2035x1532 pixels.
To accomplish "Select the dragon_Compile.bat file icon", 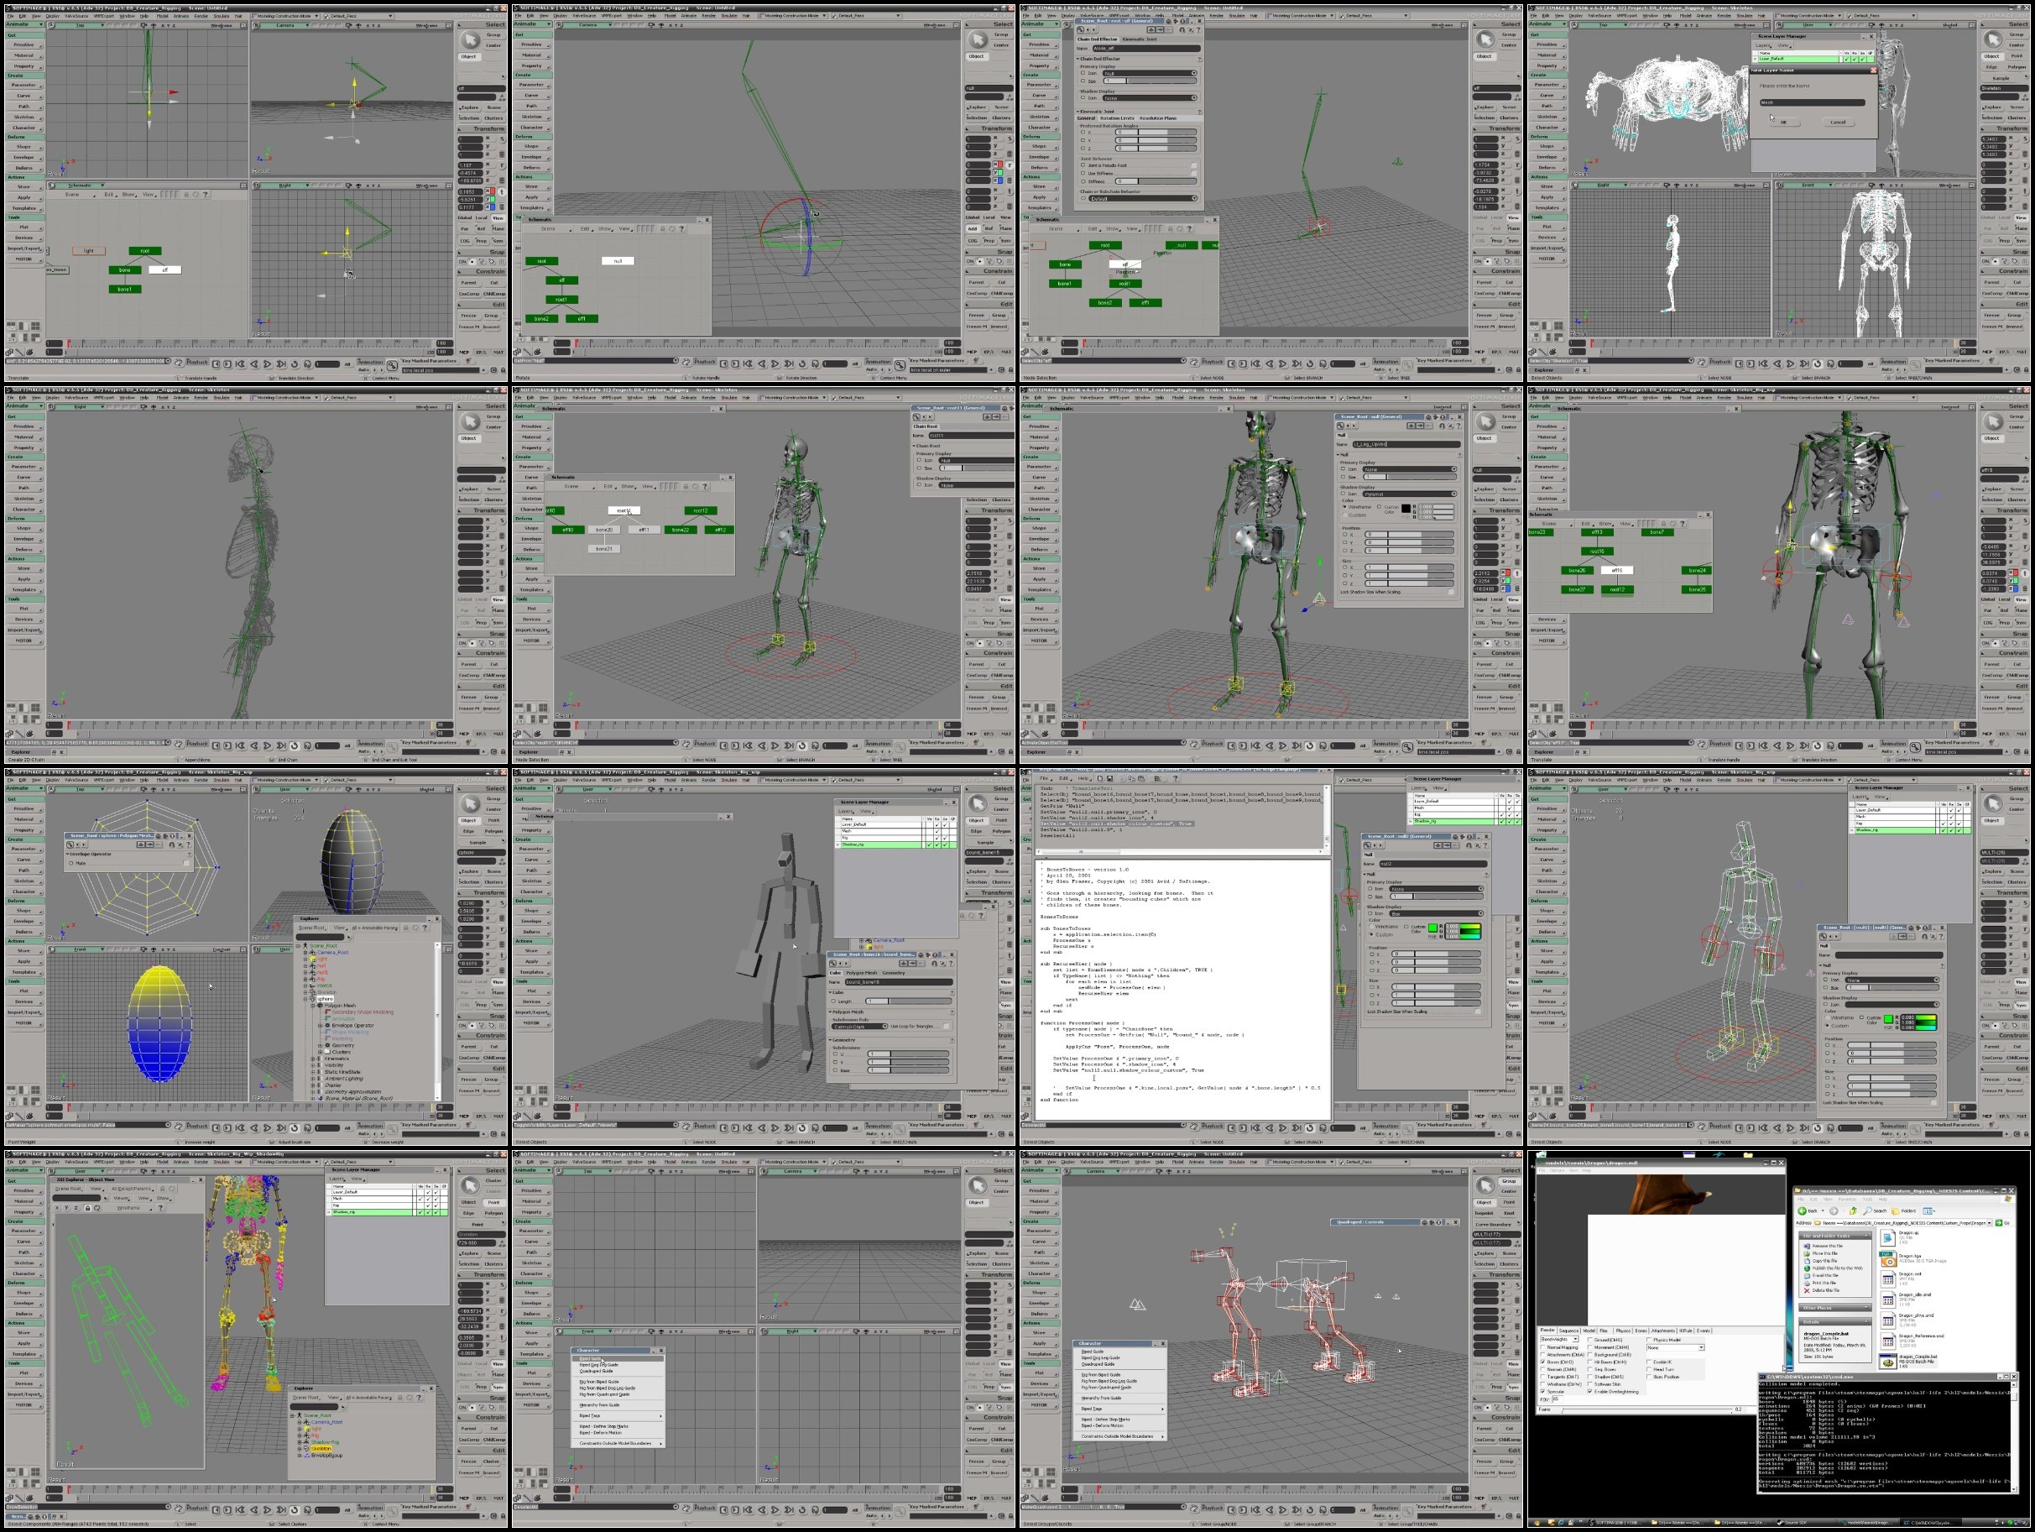I will click(x=1888, y=1362).
